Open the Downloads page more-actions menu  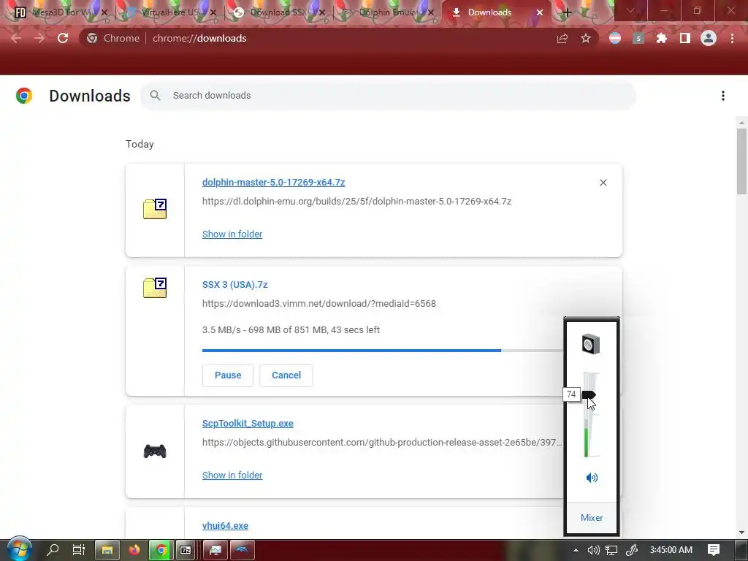pos(723,96)
